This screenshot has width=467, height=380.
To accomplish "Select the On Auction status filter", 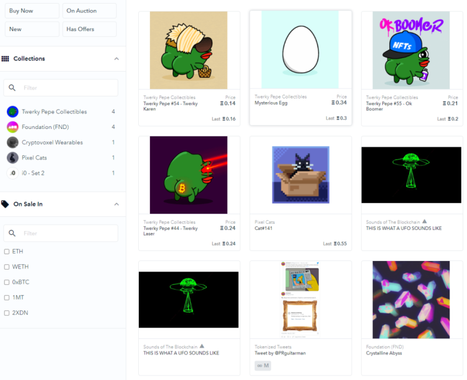I will (x=89, y=11).
